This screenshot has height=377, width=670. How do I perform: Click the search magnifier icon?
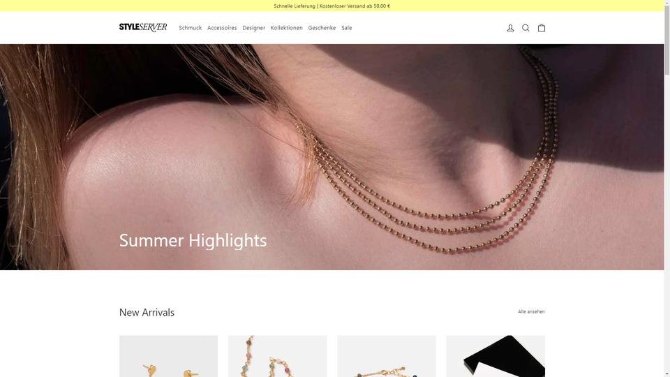click(x=526, y=28)
